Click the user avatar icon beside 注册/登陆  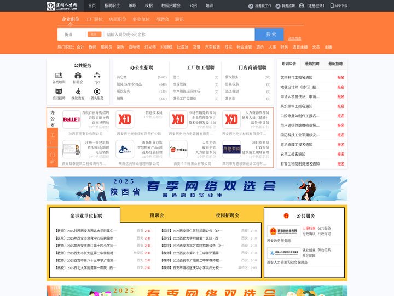(x=302, y=6)
